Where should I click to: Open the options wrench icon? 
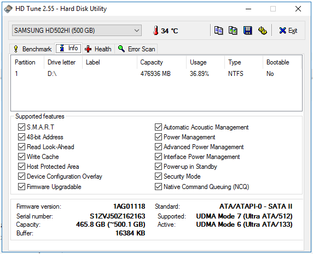(x=263, y=31)
